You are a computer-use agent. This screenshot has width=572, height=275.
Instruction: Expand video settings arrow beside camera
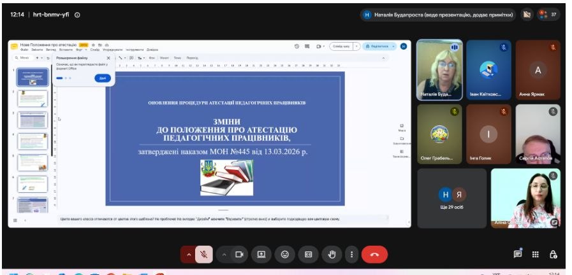point(224,255)
